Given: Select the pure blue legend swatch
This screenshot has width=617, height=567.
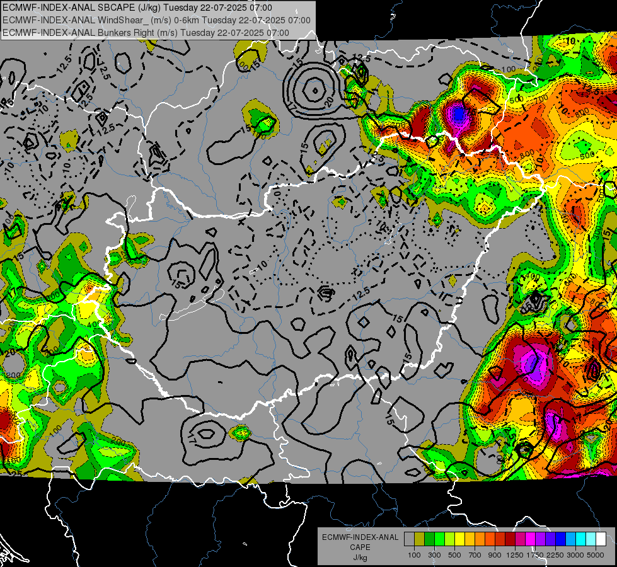Looking at the screenshot, I should [561, 539].
